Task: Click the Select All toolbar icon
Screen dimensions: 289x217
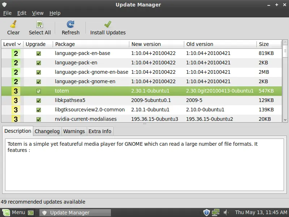Action: coord(40,25)
